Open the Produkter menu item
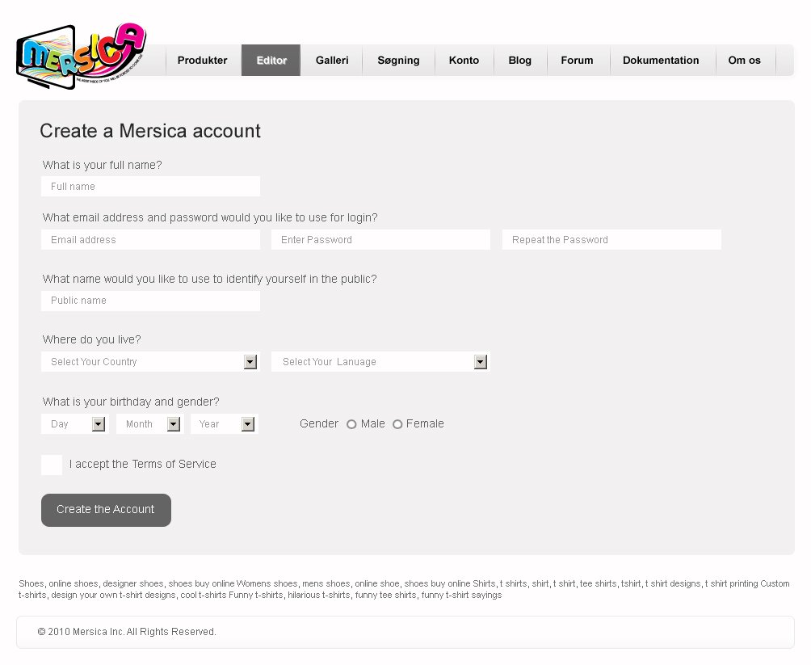The image size is (811, 665). (x=203, y=60)
